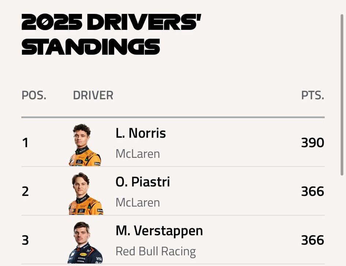The width and height of the screenshot is (346, 266).
Task: Click Norris's 390 points value
Action: pyautogui.click(x=312, y=143)
